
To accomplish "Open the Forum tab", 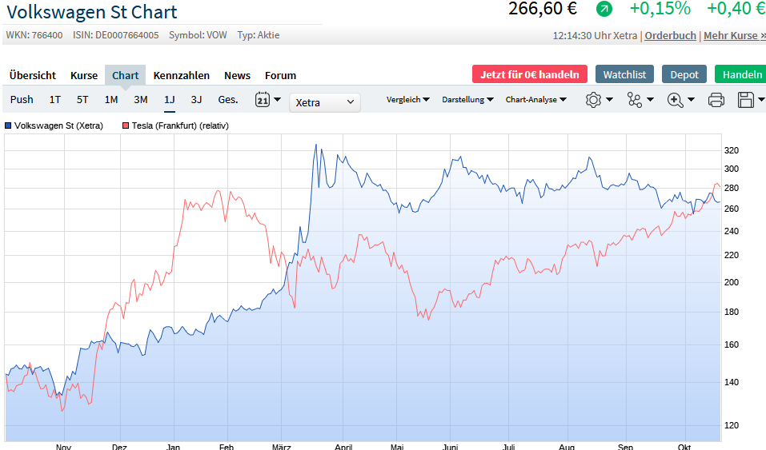I will pos(280,75).
